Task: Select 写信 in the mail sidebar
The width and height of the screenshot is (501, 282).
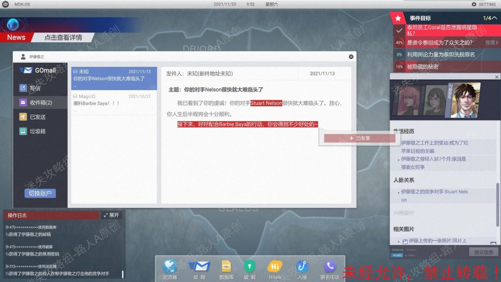Action: (x=40, y=88)
